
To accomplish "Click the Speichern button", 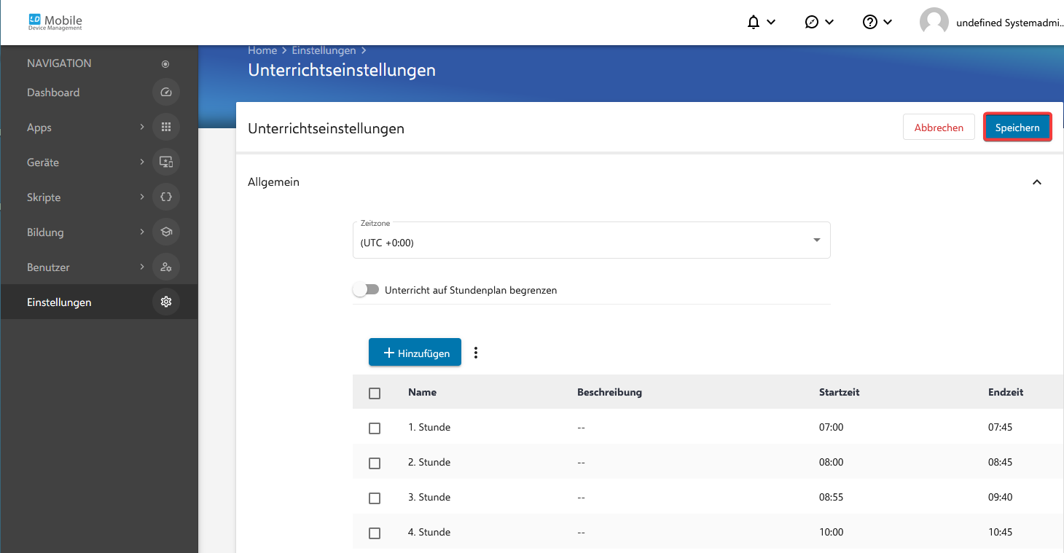I will [x=1017, y=128].
